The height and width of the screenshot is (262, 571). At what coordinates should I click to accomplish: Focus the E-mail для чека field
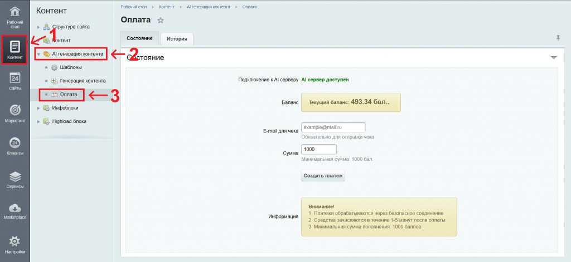click(333, 127)
